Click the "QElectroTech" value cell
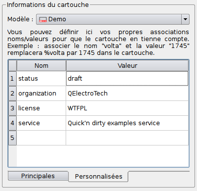 tap(127, 94)
